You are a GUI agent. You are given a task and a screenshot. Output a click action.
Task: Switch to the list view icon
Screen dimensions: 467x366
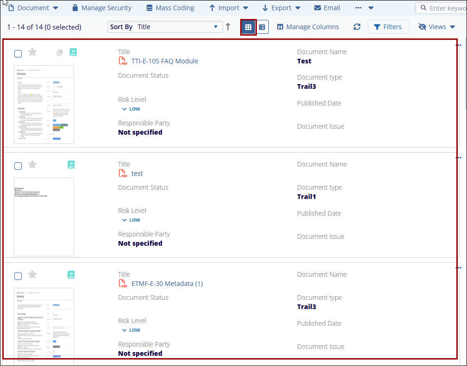tap(262, 27)
